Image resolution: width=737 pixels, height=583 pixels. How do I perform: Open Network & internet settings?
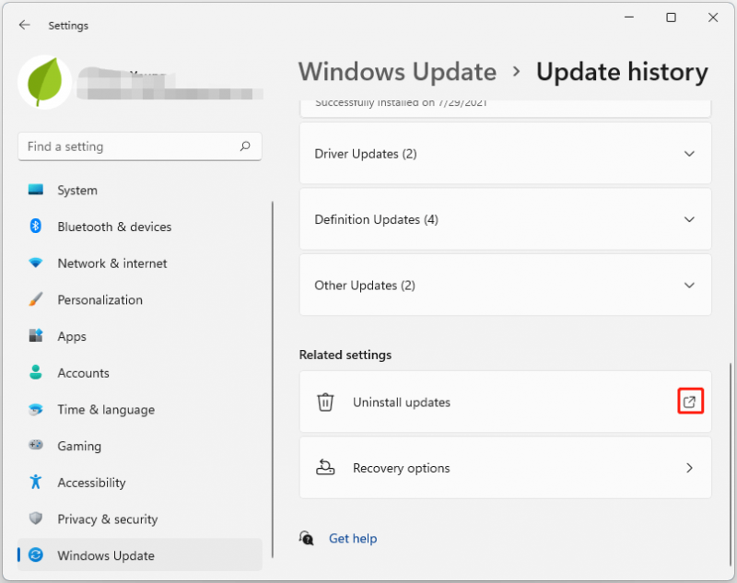tap(140, 263)
